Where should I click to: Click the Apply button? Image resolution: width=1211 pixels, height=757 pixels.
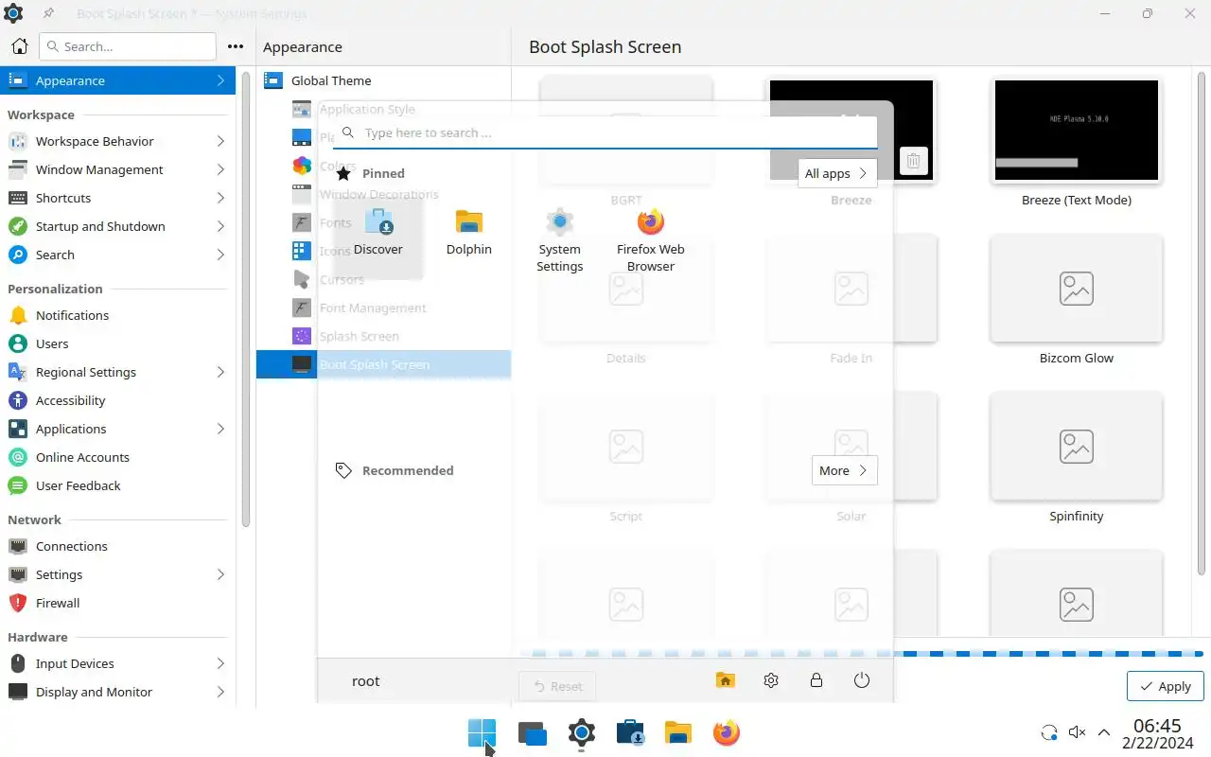tap(1165, 686)
